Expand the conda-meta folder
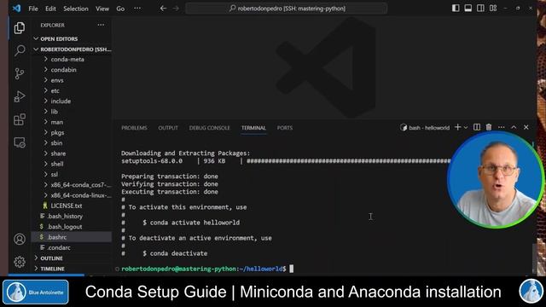The image size is (546, 307). tap(72, 59)
